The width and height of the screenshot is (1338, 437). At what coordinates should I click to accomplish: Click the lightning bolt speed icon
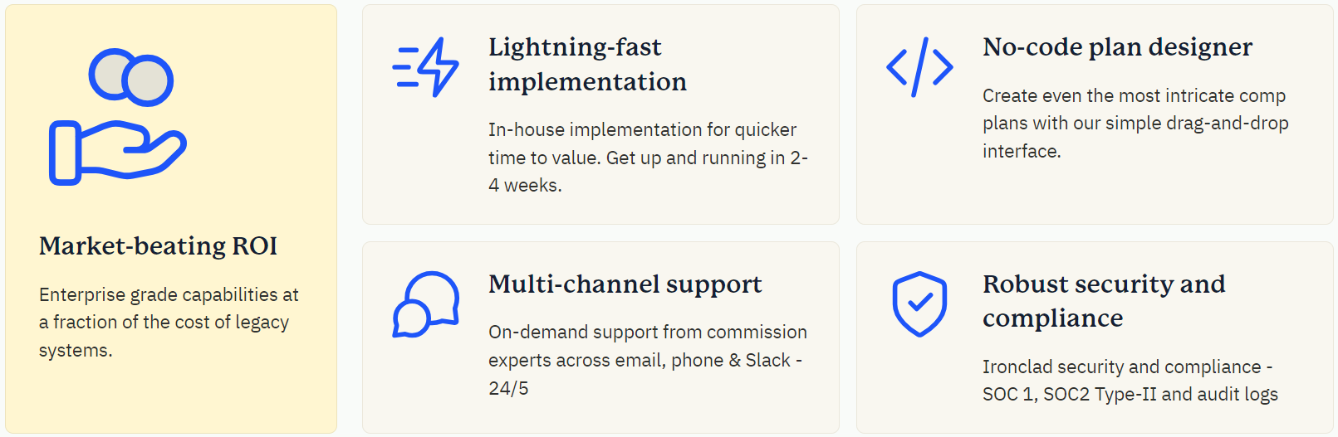pos(425,67)
